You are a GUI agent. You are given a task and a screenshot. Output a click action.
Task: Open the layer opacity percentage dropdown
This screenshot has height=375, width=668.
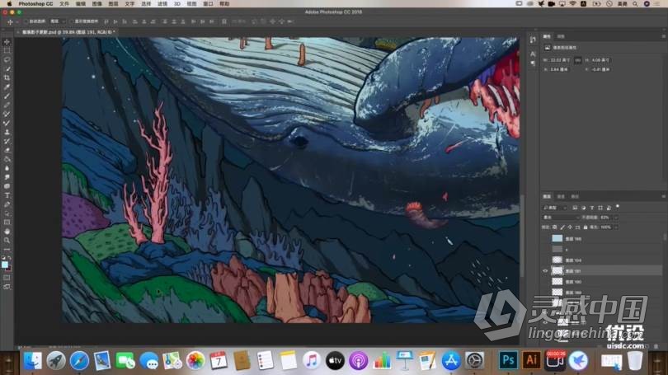(615, 218)
